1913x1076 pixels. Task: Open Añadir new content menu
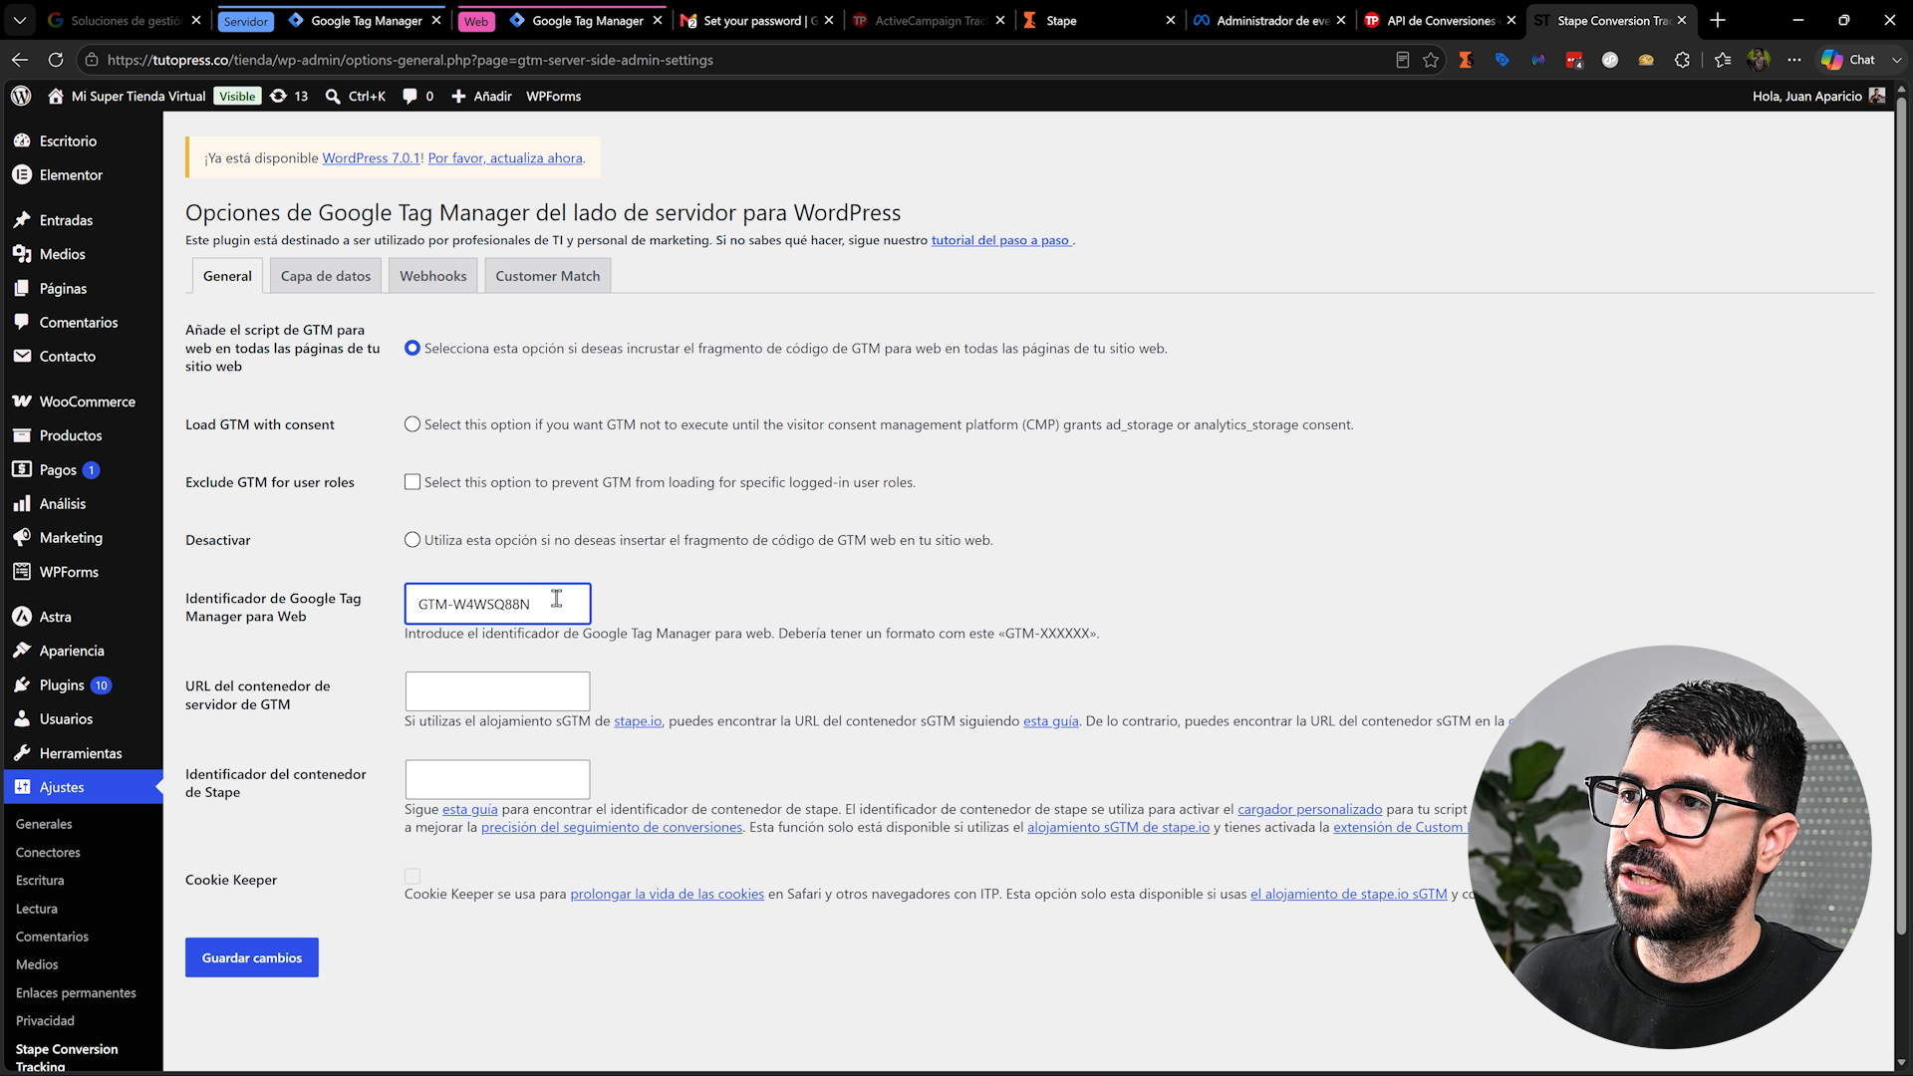(481, 97)
